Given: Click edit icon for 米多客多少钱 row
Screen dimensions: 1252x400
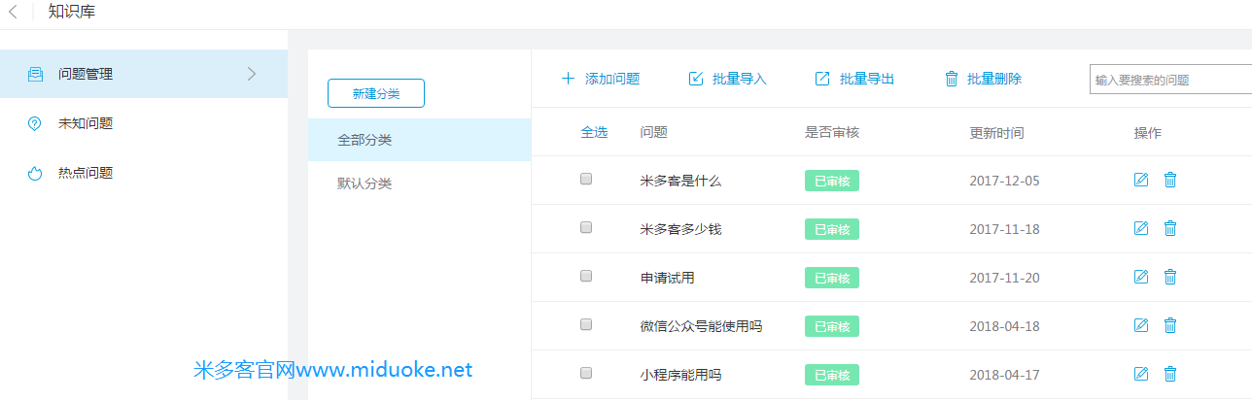Looking at the screenshot, I should (1141, 228).
